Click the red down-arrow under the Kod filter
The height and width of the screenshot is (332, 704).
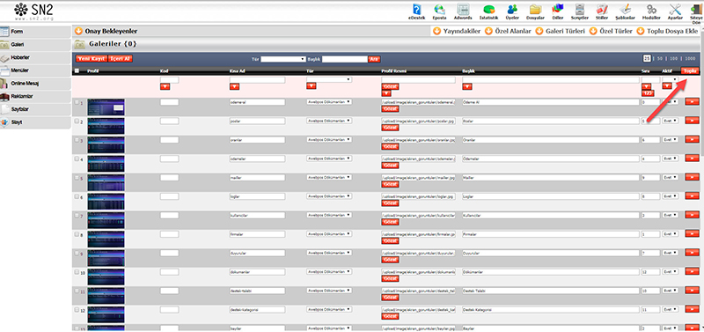click(x=165, y=86)
